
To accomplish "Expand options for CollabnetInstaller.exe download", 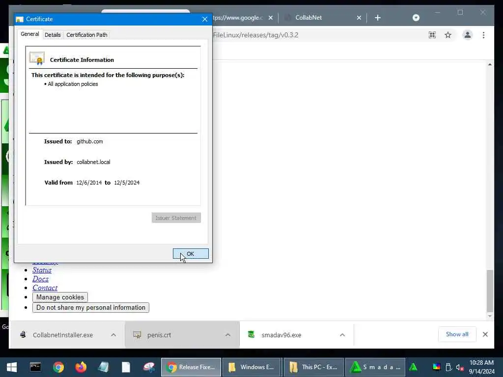I will 113,335.
